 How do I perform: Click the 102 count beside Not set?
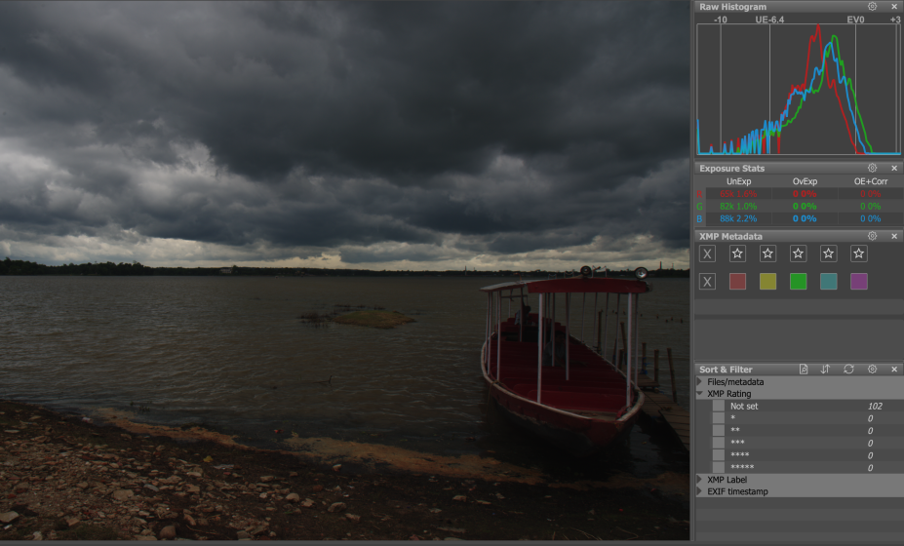coord(875,406)
